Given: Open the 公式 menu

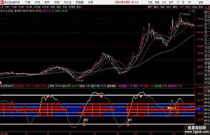Looking at the screenshot, I should tap(164, 2).
